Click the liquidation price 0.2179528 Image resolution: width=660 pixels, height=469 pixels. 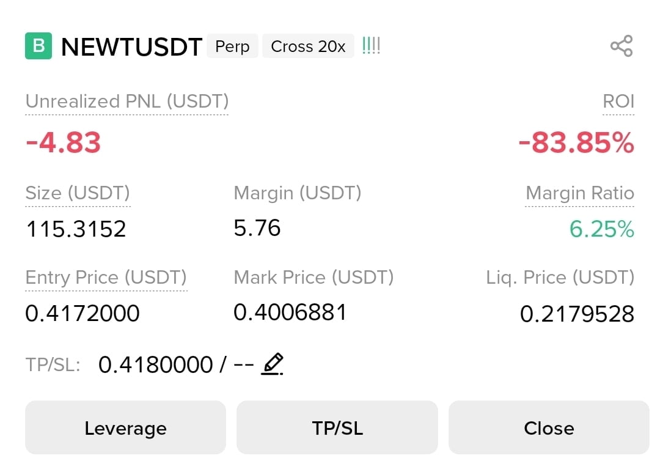577,314
